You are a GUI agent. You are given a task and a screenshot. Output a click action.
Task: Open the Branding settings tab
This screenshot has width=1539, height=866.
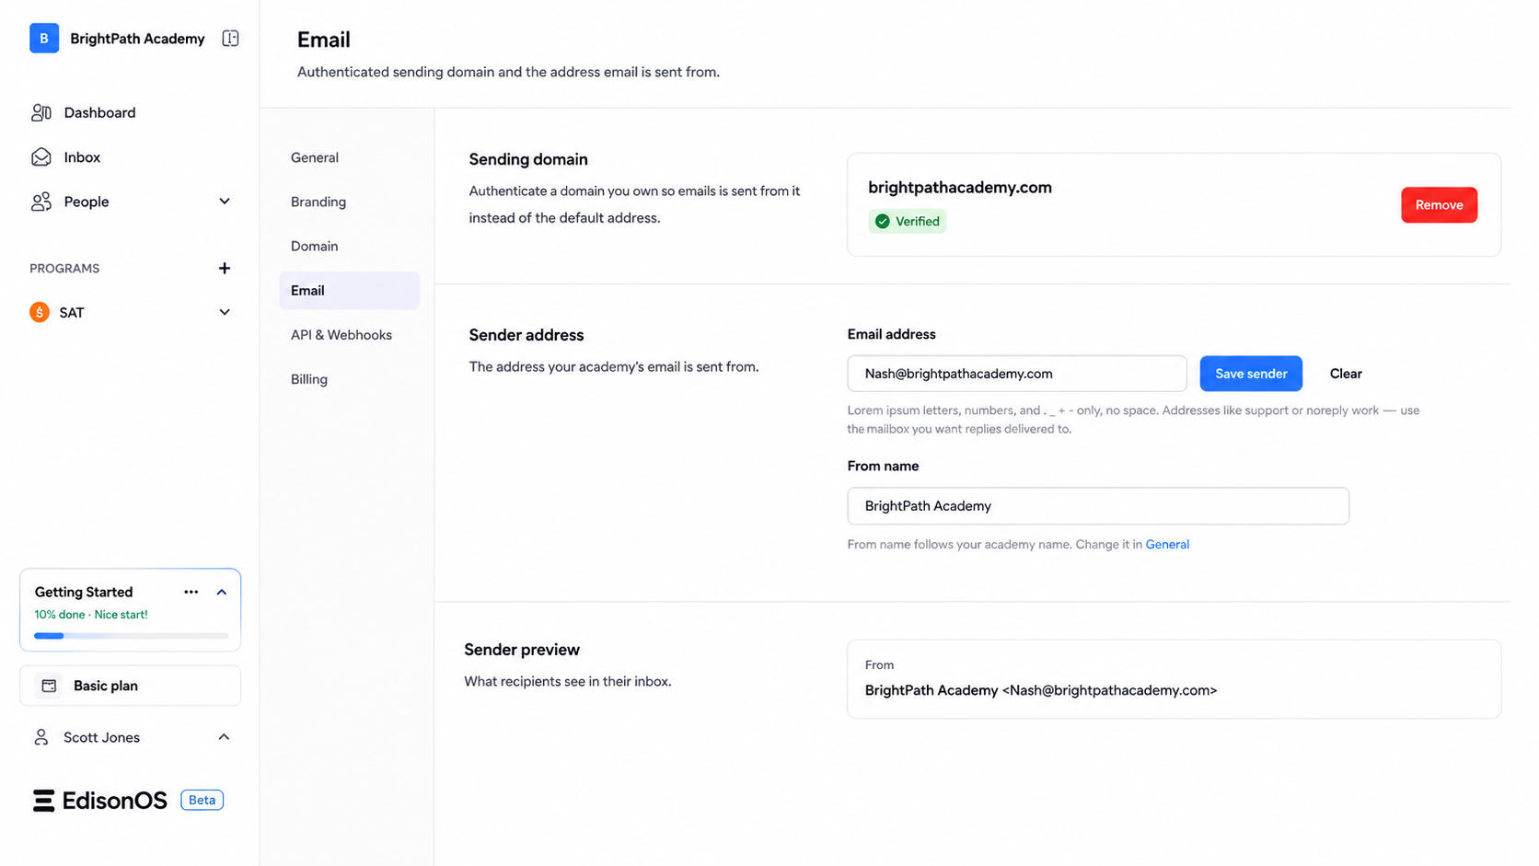(x=350, y=202)
